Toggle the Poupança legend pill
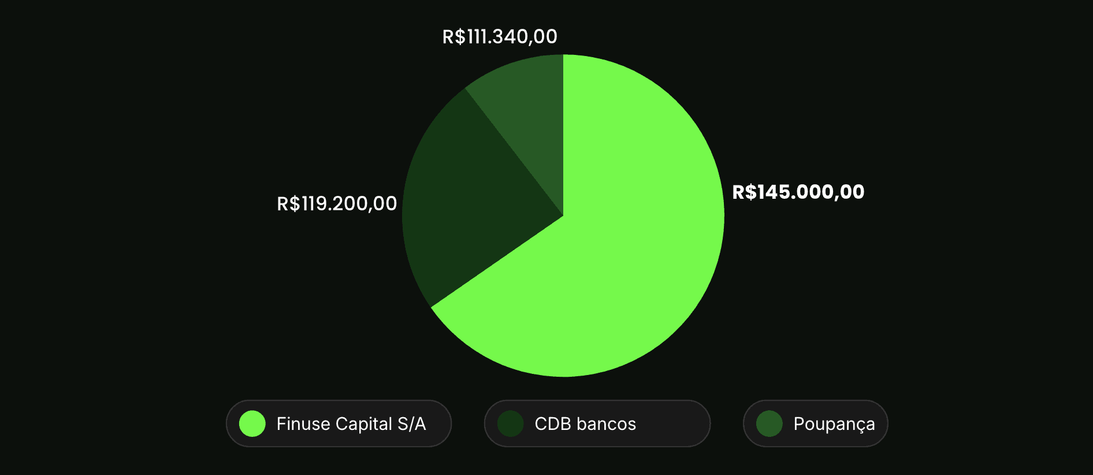 tap(815, 424)
